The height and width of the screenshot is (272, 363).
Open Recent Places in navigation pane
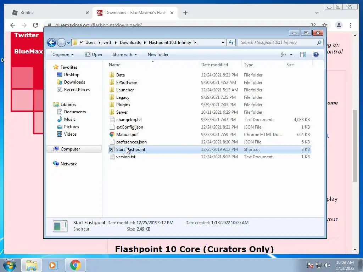(77, 90)
